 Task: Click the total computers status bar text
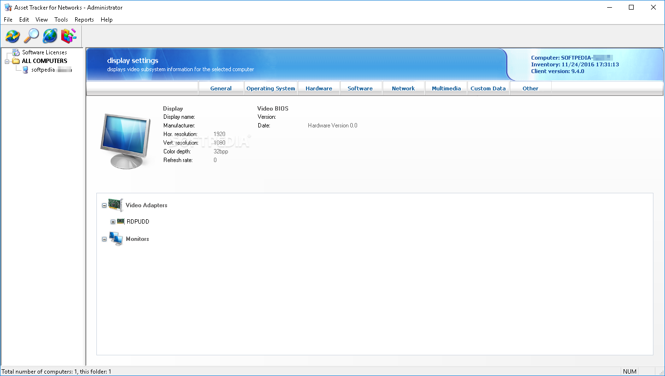tap(56, 372)
